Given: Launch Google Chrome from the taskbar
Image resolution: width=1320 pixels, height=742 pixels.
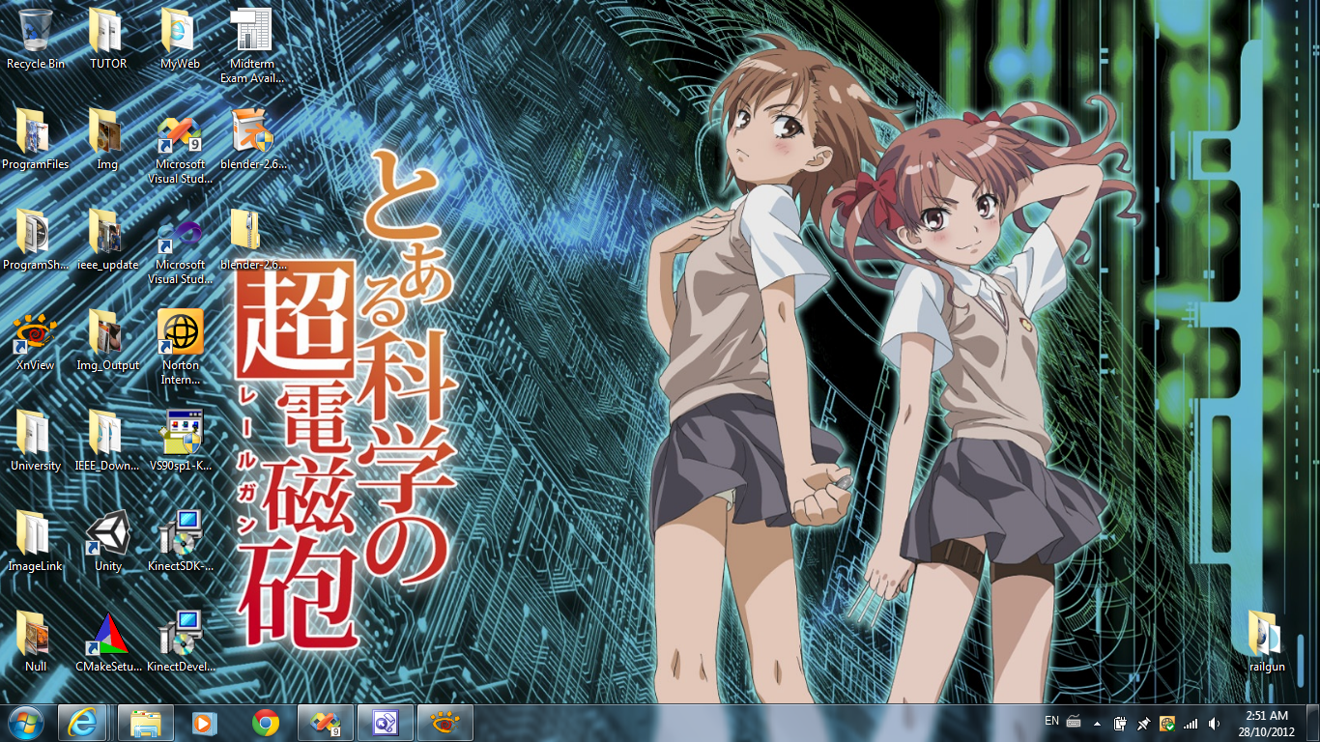Looking at the screenshot, I should [x=266, y=723].
